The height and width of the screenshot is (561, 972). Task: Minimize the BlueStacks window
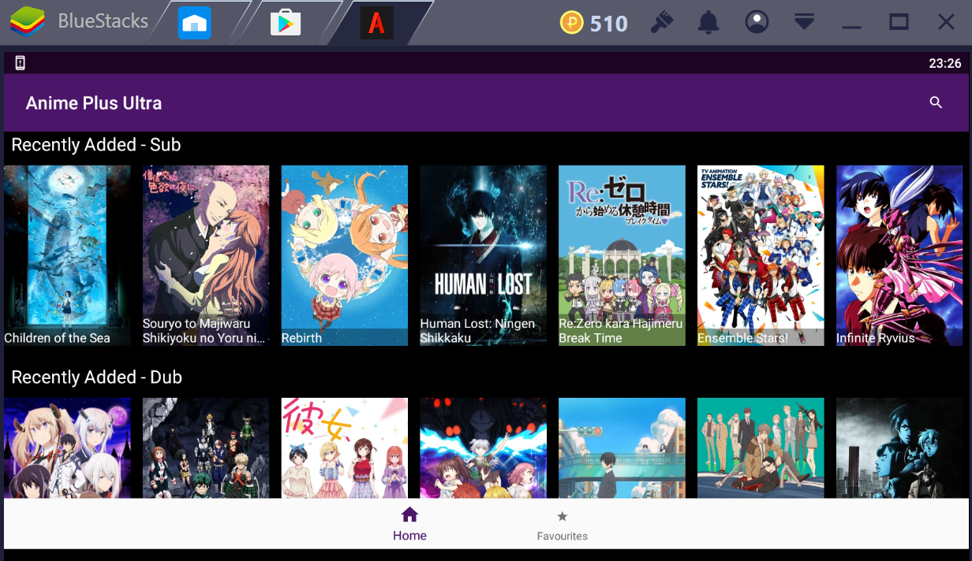coord(851,27)
